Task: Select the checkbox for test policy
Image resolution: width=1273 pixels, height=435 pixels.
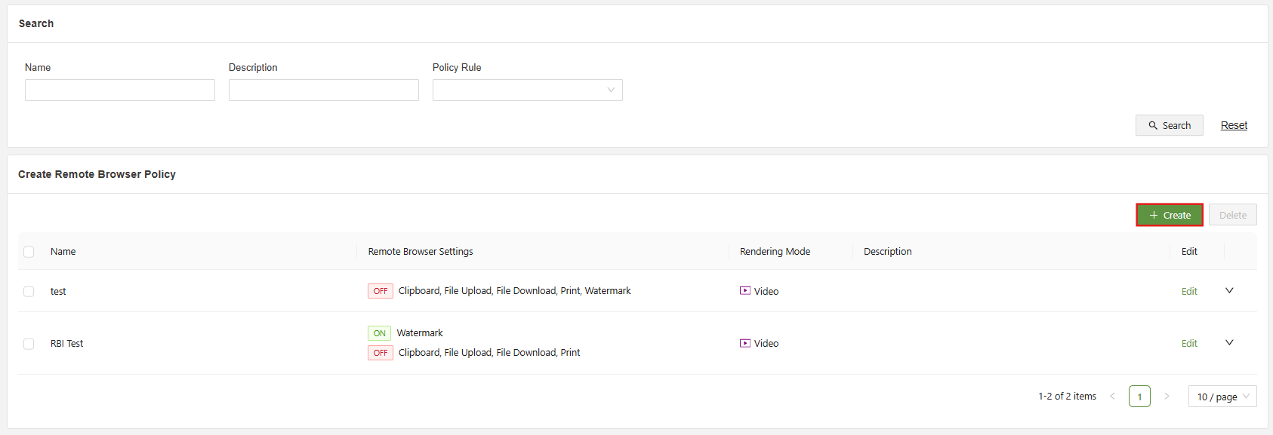Action: pos(29,292)
